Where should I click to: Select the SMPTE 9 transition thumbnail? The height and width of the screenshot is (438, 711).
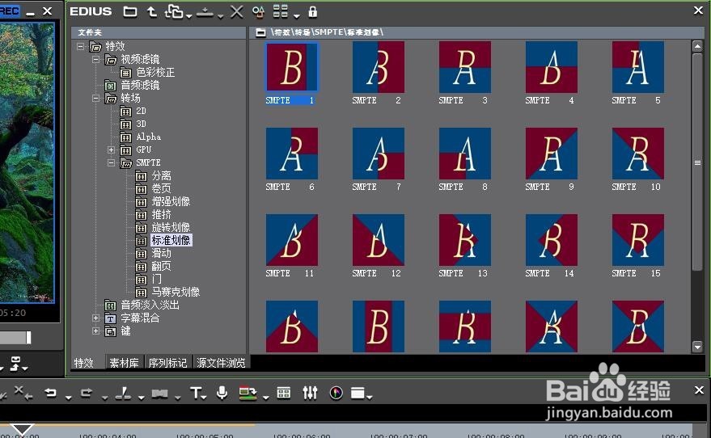(552, 154)
